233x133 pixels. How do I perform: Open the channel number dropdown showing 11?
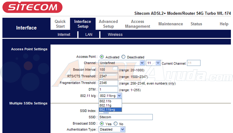(153, 63)
